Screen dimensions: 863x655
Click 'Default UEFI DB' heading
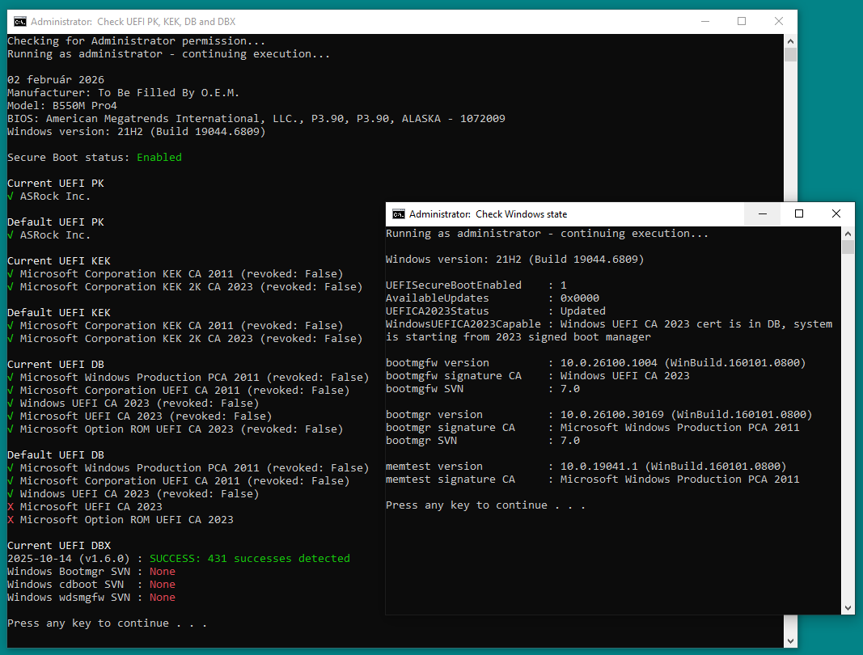coord(56,454)
